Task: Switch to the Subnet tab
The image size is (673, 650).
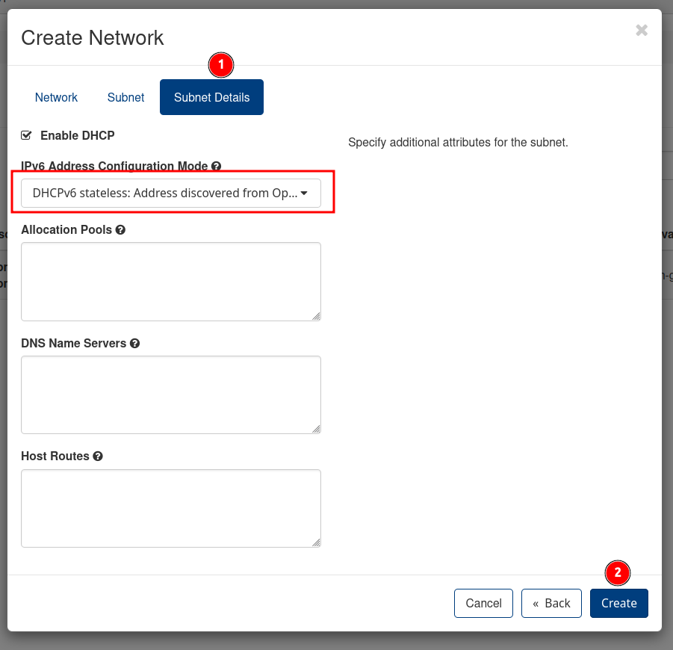Action: (125, 97)
